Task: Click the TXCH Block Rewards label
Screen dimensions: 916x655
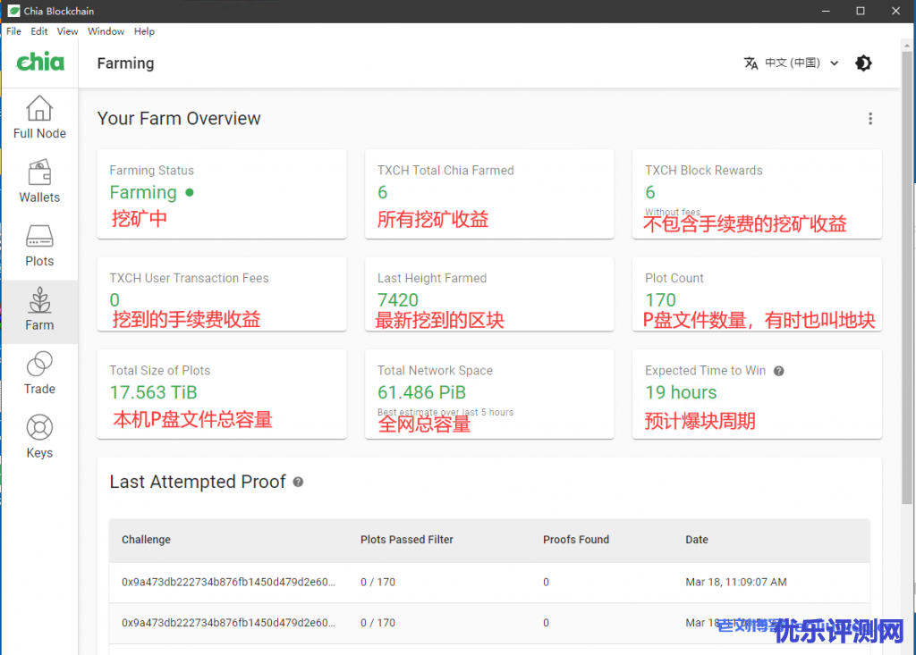Action: [x=703, y=171]
